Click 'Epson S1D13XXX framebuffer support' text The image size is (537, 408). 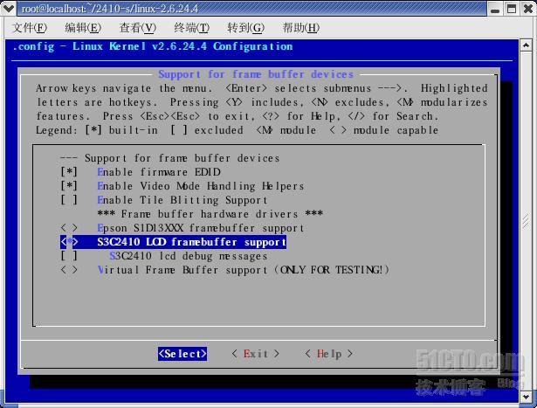point(201,228)
